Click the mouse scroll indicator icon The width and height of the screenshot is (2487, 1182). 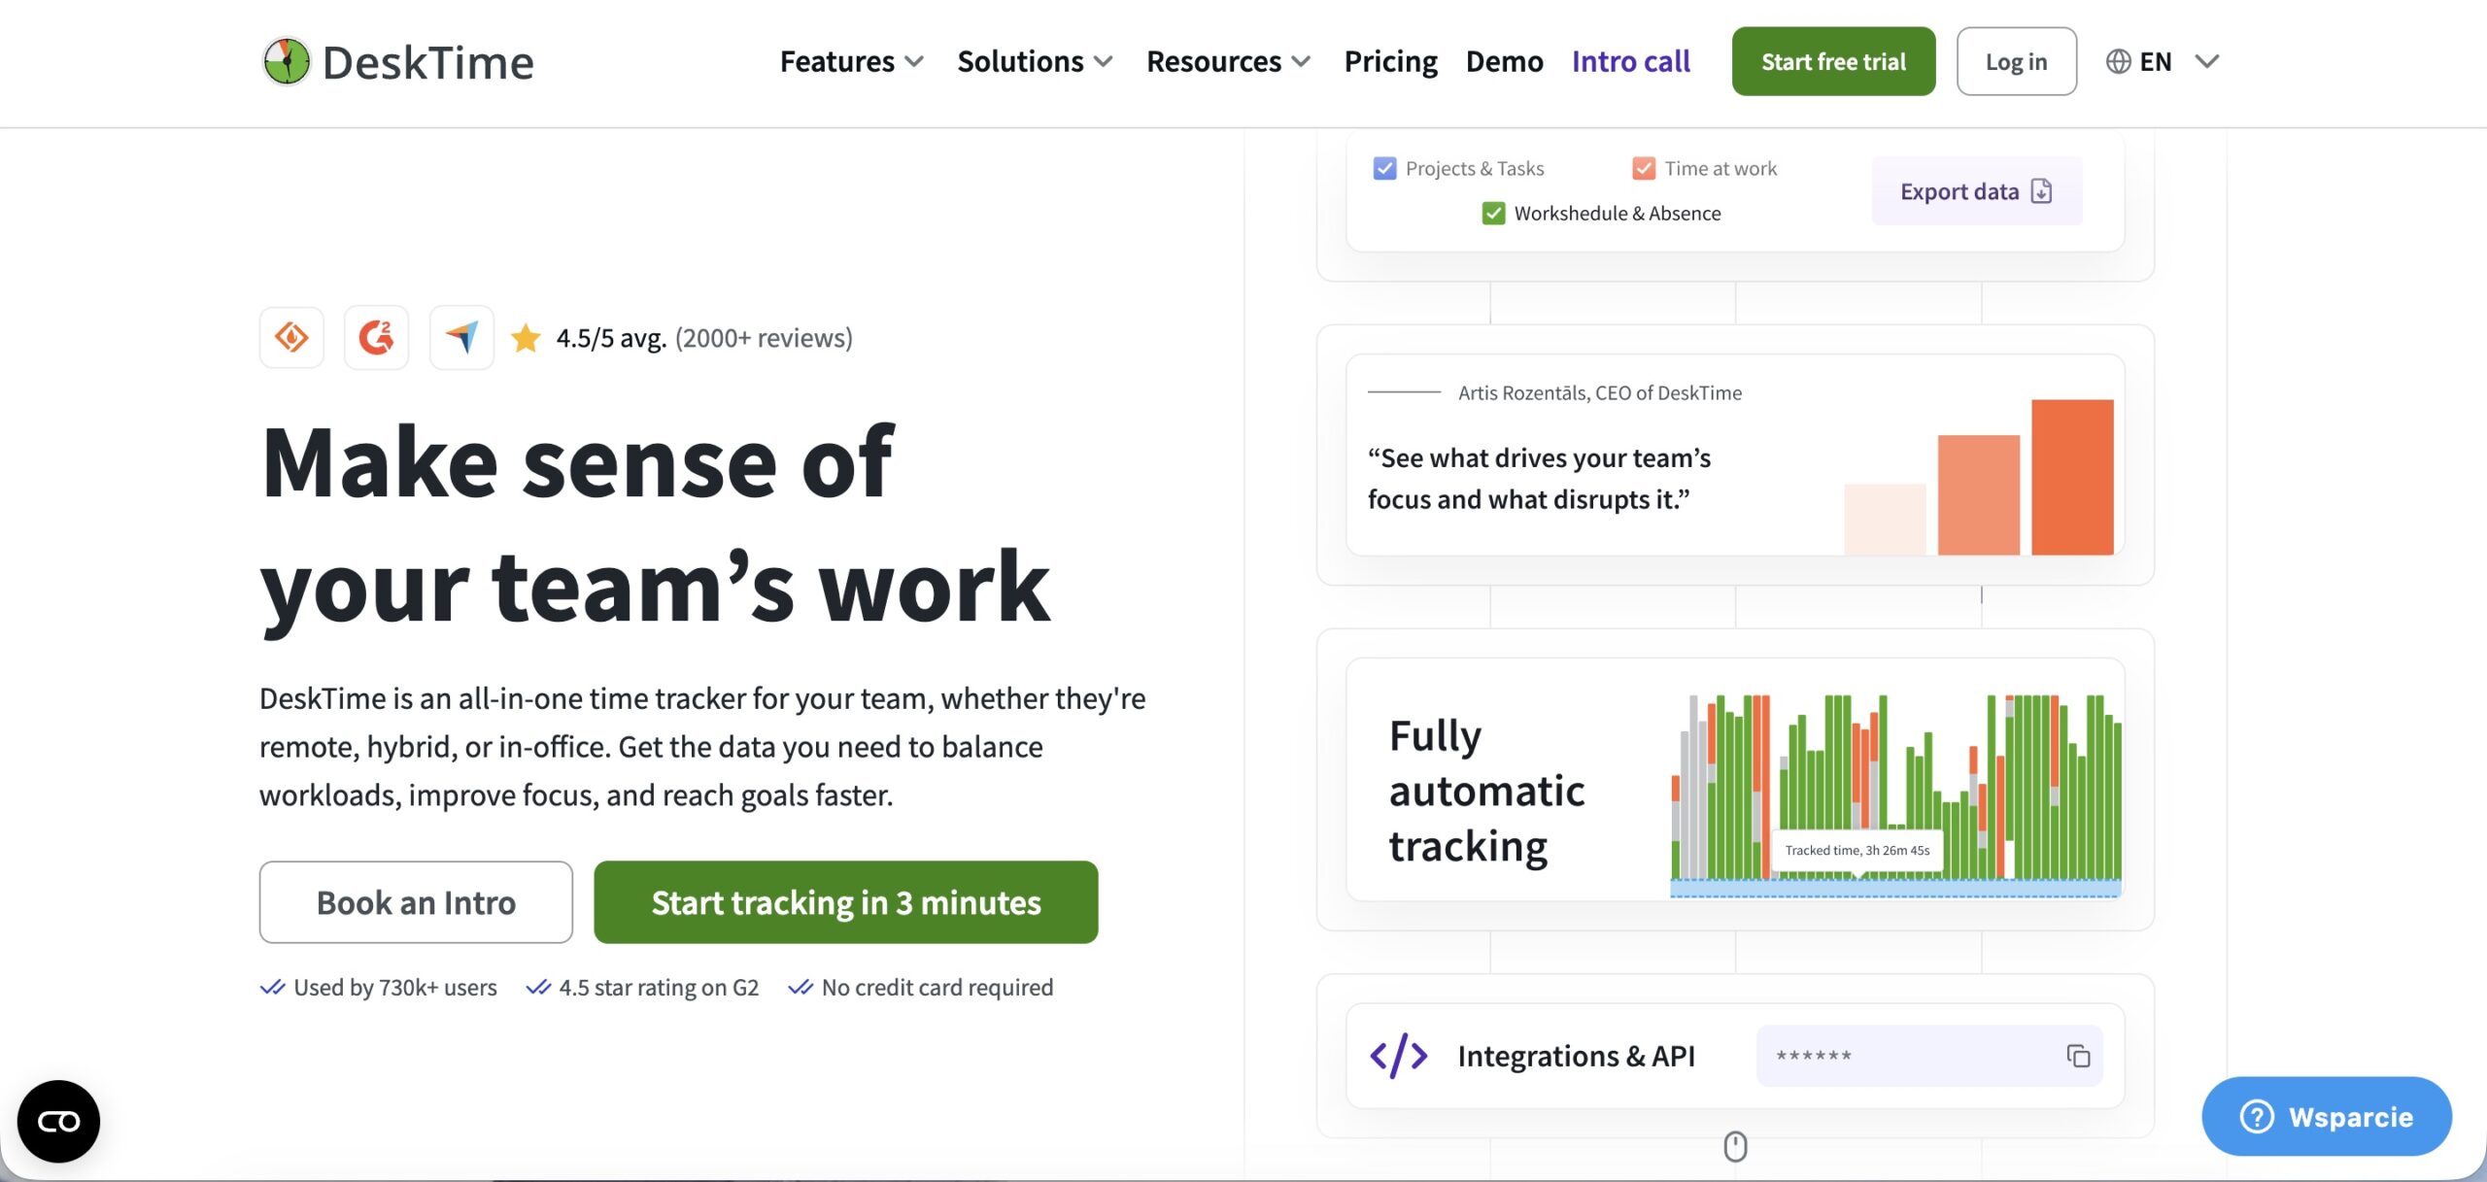tap(1735, 1146)
